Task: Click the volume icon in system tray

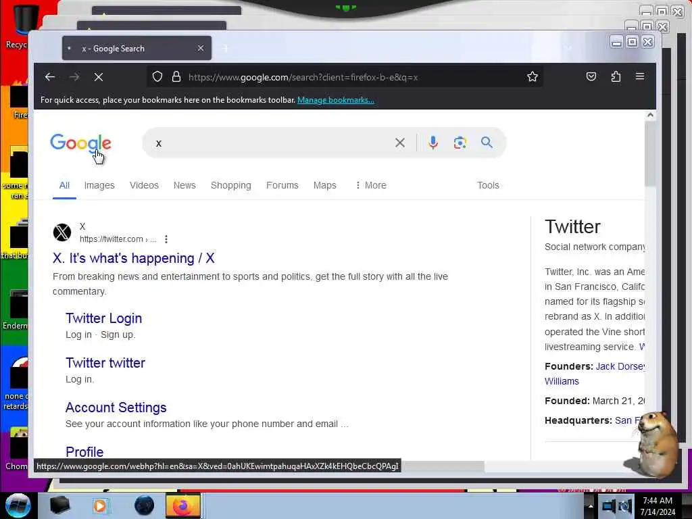Action: tap(625, 506)
